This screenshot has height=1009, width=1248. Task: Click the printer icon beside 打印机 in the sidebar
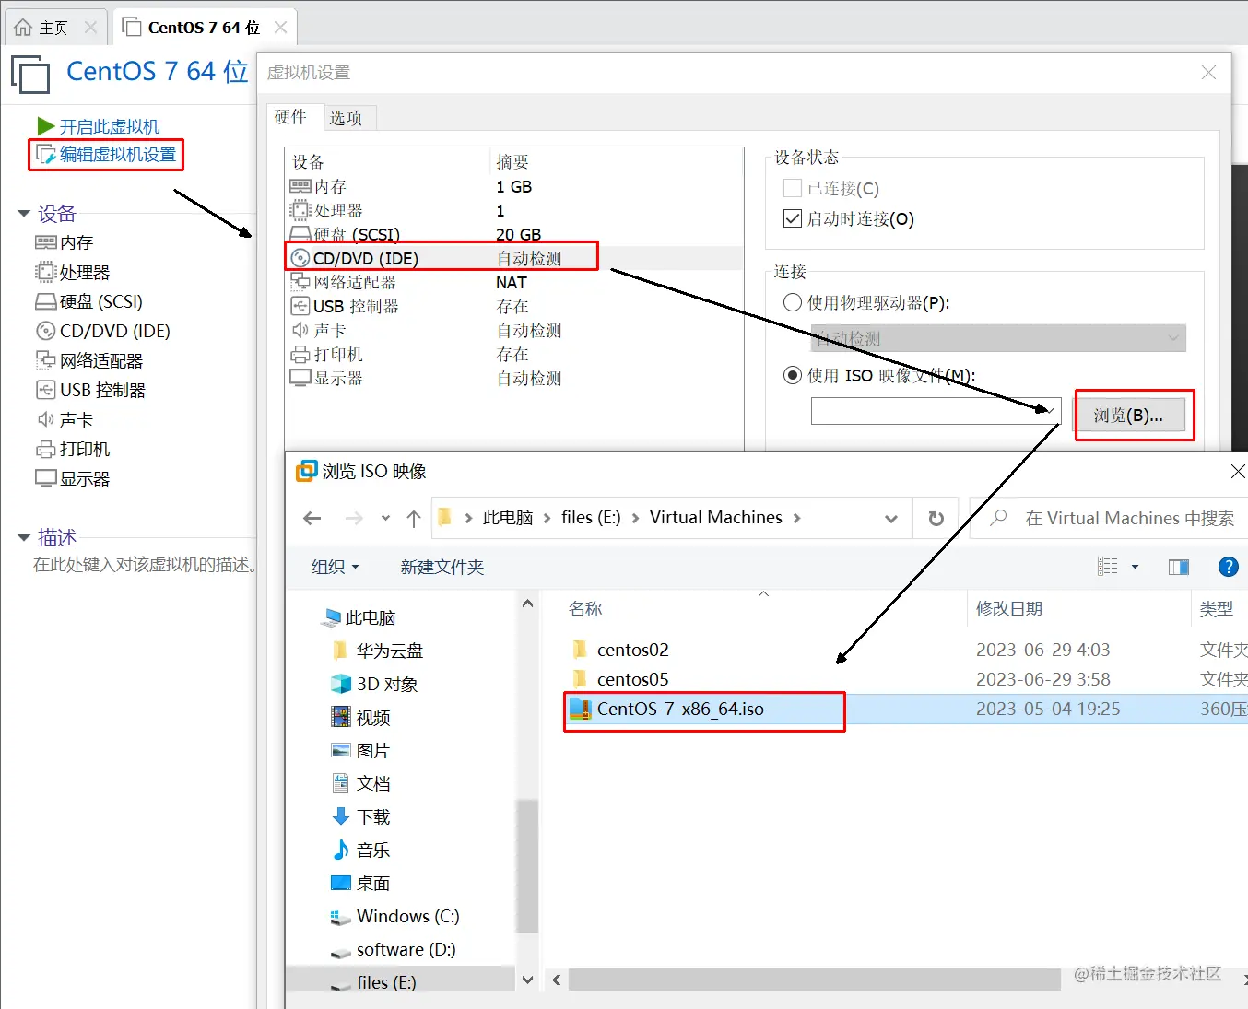point(46,449)
